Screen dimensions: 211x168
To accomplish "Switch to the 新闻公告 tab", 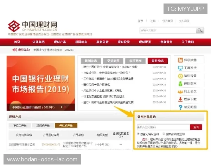I will [x=91, y=61].
